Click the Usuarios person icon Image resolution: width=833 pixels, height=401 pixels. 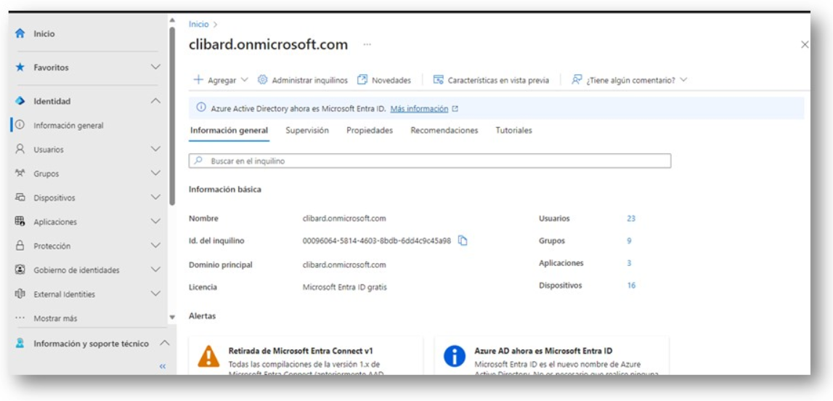(20, 149)
